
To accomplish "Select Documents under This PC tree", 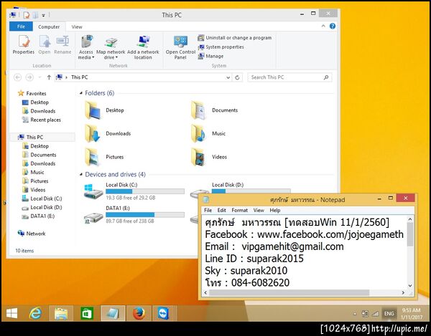I will point(39,155).
